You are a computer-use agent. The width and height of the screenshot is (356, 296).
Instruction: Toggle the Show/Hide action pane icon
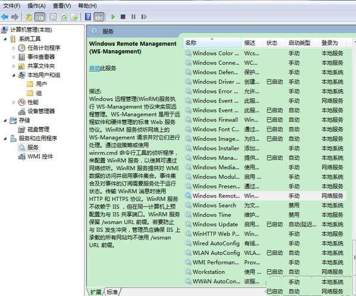(98, 17)
